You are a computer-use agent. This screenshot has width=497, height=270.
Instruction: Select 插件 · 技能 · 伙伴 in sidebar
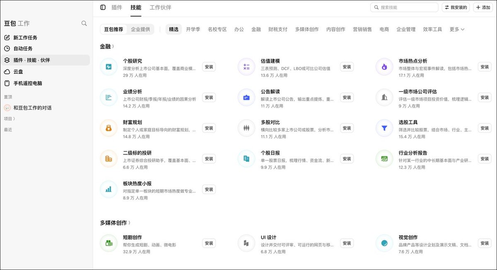click(45, 60)
